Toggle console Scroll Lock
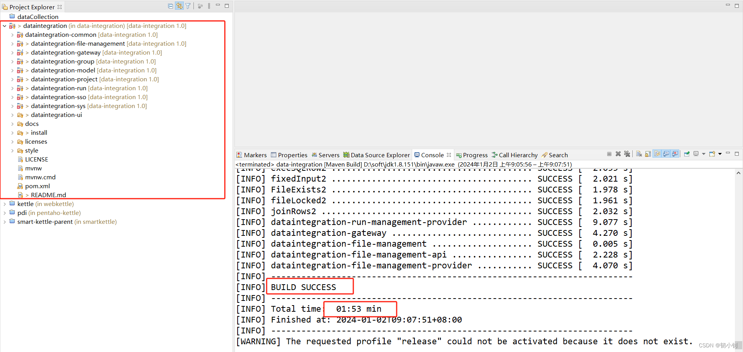This screenshot has height=352, width=743. [648, 154]
